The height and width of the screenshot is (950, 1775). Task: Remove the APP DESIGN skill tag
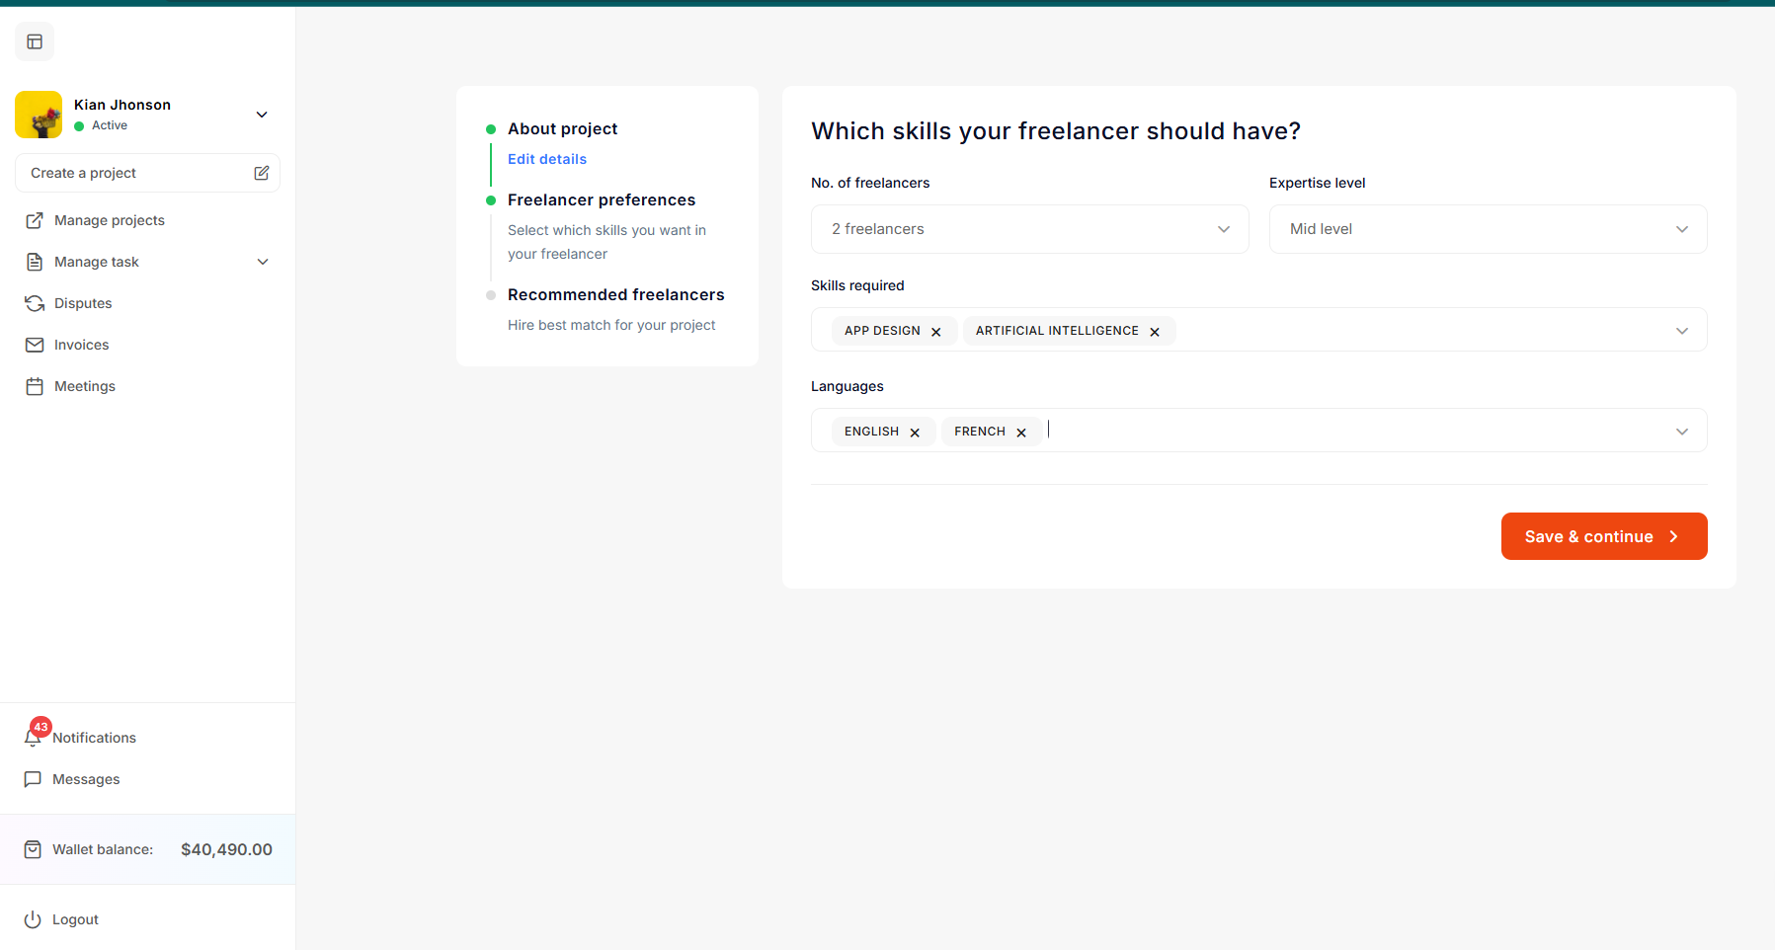coord(936,332)
